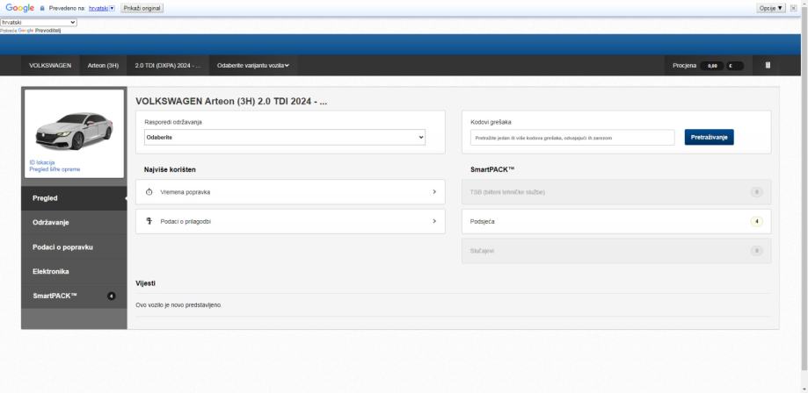Select the Pregled sidebar tab
Screen dimensions: 808x393
click(x=74, y=198)
